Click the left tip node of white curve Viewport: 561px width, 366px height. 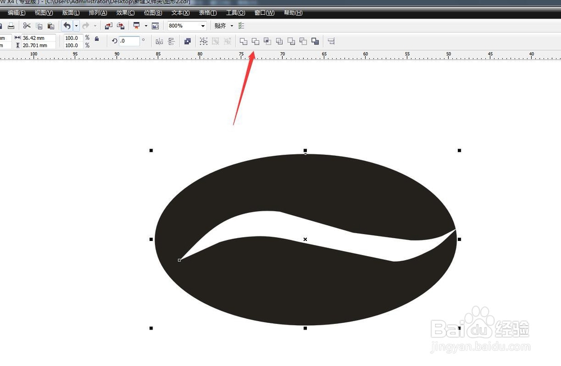(180, 260)
